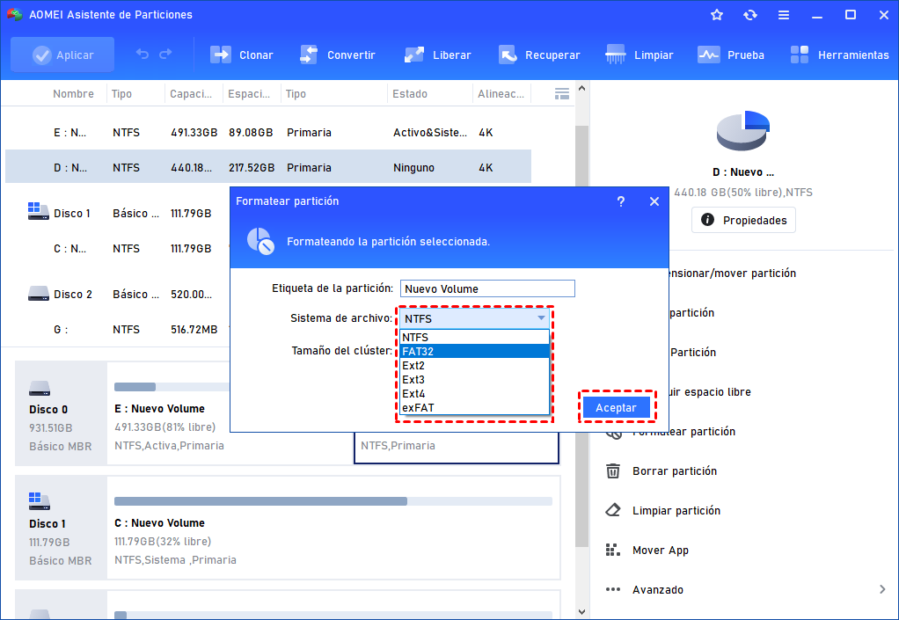The image size is (899, 620).
Task: Select the Limpiar toolbar icon
Action: (616, 55)
